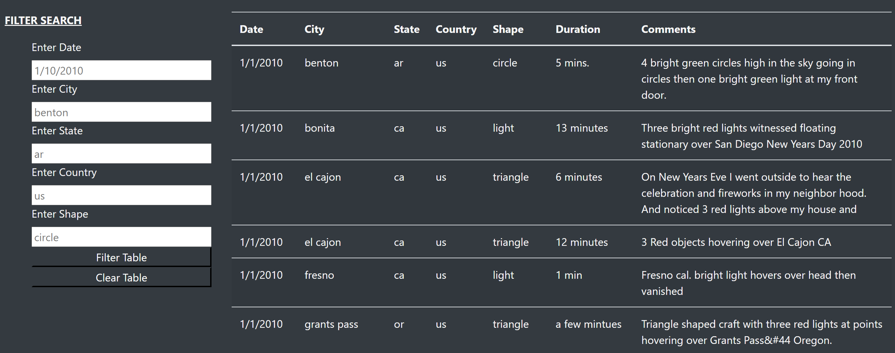Viewport: 895px width, 353px height.
Task: Focus the Enter Country input field
Action: (x=121, y=195)
